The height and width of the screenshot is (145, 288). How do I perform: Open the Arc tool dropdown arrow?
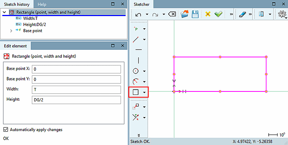click(x=144, y=82)
